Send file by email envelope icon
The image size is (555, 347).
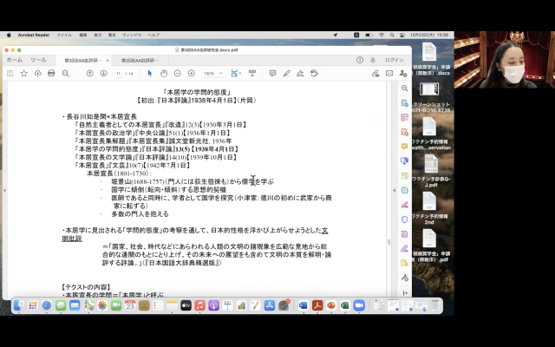coord(389,73)
